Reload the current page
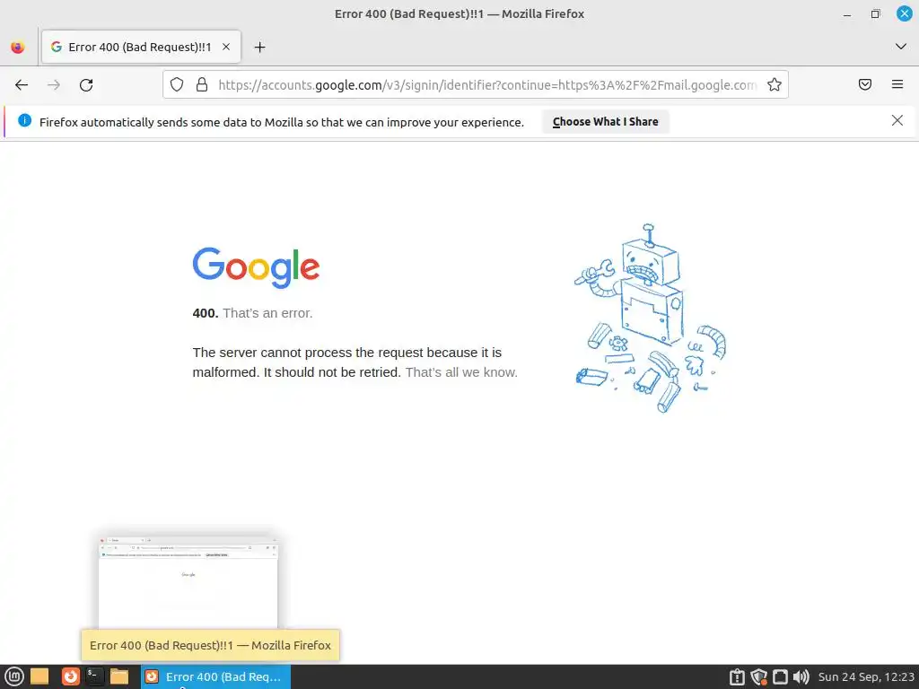The image size is (919, 689). (86, 85)
